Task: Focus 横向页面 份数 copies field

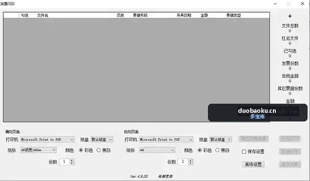Action: 65,162
